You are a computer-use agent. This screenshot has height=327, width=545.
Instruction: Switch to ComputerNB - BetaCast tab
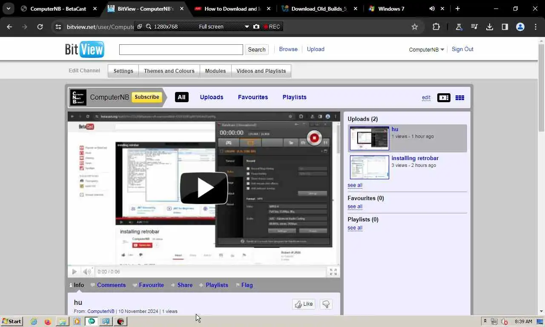[58, 9]
